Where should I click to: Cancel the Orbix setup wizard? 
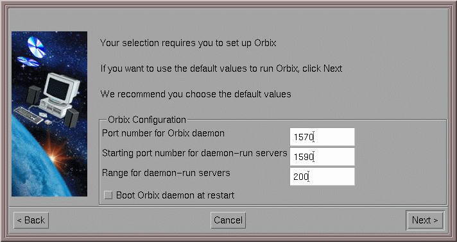click(x=229, y=220)
